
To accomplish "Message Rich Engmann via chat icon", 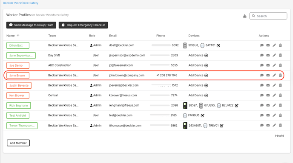I will tap(262, 105).
